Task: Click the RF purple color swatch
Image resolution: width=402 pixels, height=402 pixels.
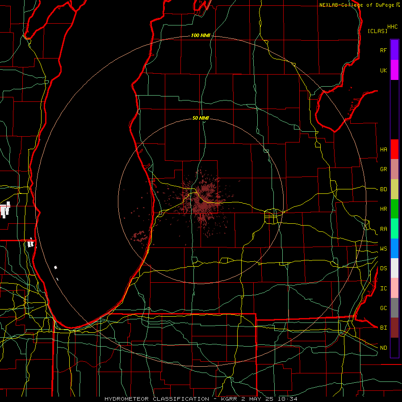Action: tap(394, 50)
